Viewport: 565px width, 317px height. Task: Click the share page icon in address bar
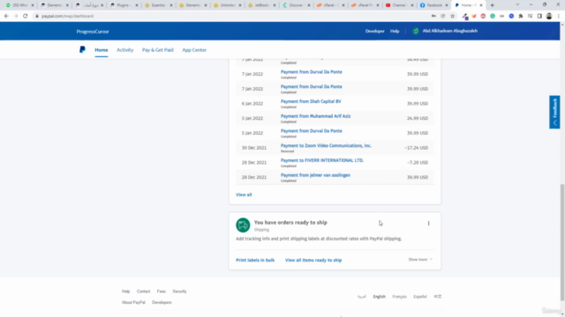click(x=443, y=16)
